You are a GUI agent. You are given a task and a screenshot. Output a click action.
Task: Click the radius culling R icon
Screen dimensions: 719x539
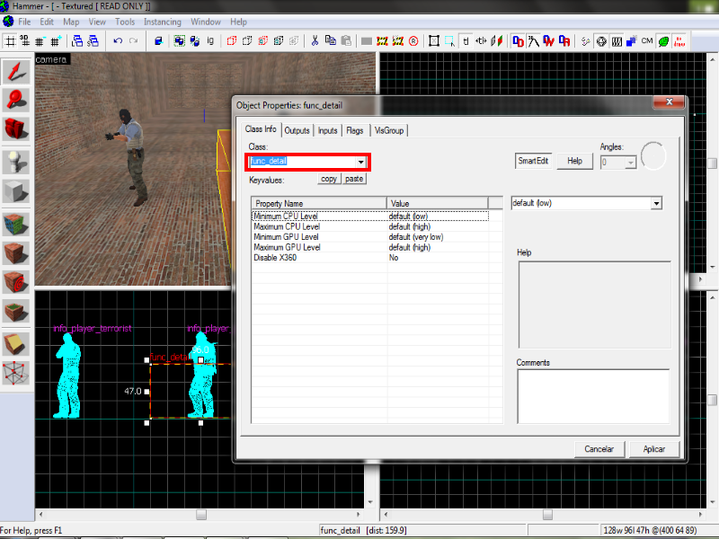tap(413, 41)
